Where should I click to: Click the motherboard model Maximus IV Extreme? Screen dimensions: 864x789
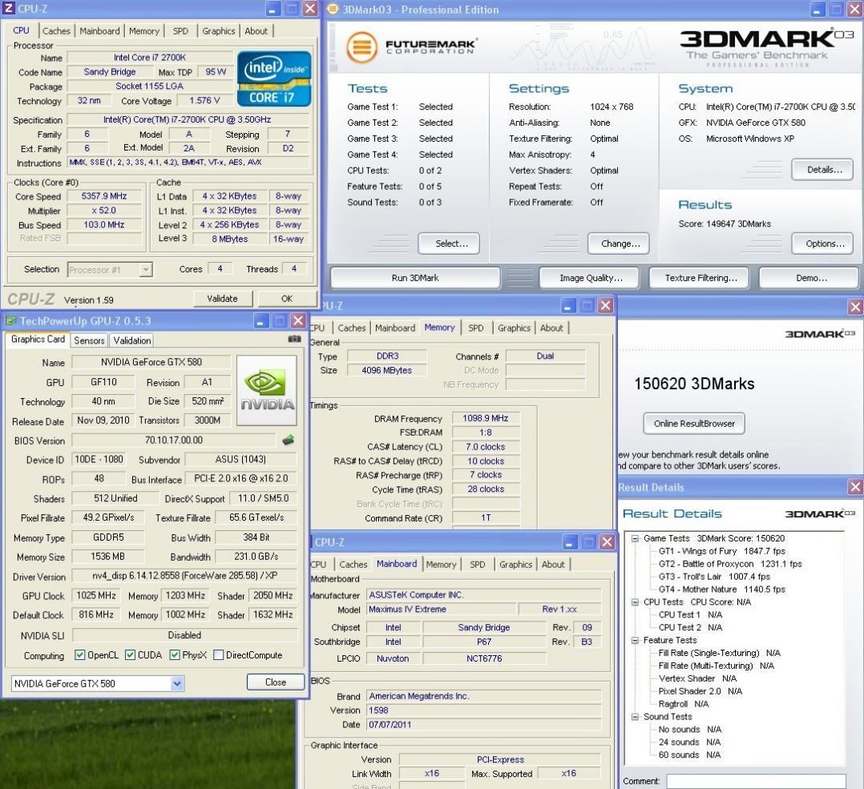441,609
